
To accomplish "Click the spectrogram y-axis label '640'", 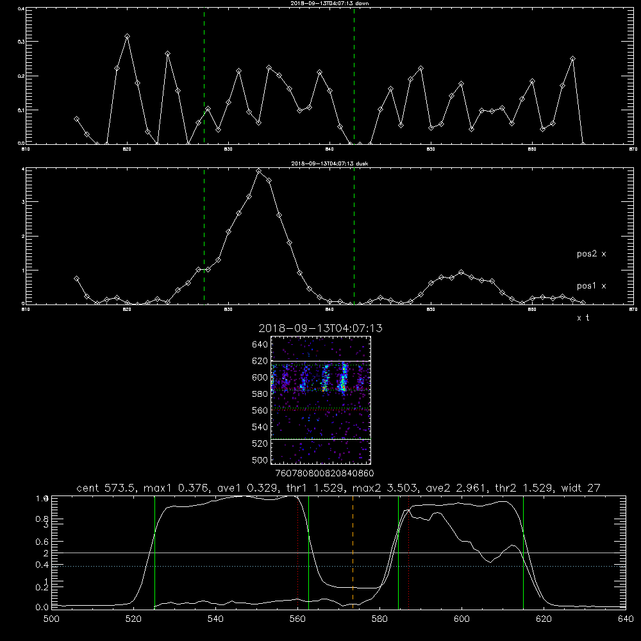I will (260, 345).
